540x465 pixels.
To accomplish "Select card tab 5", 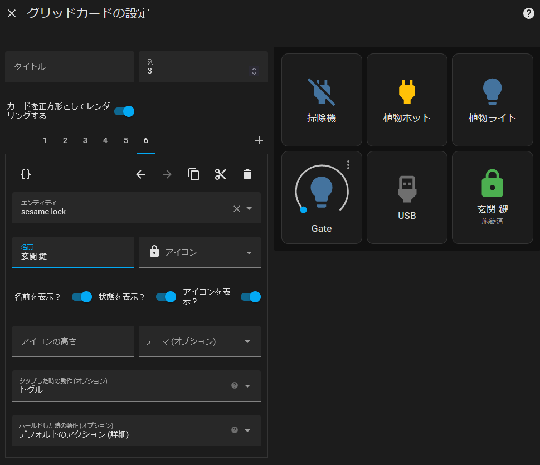I will coord(126,140).
